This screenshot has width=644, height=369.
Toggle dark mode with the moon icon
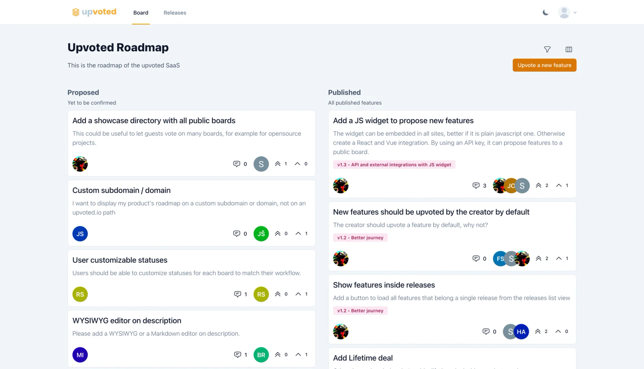click(x=545, y=12)
